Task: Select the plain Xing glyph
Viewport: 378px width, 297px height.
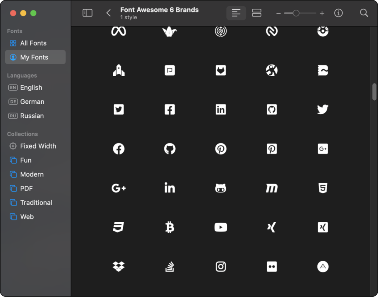Action: pyautogui.click(x=272, y=227)
